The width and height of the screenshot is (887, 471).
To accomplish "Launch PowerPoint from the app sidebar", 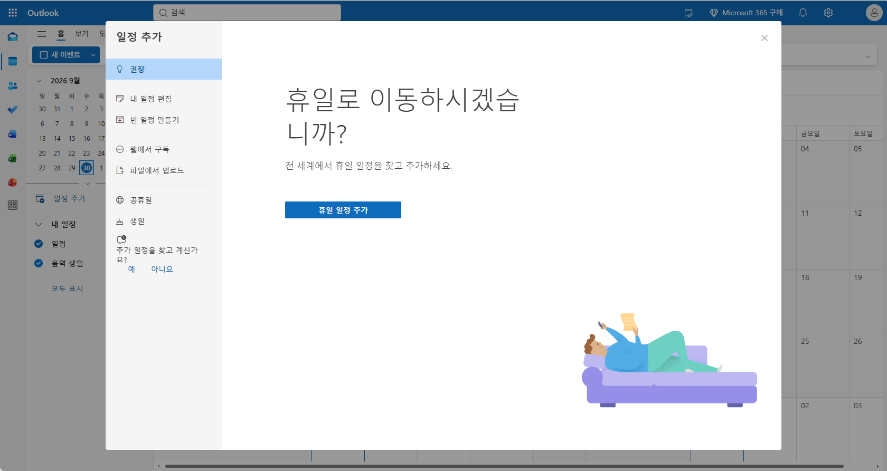I will 13,182.
